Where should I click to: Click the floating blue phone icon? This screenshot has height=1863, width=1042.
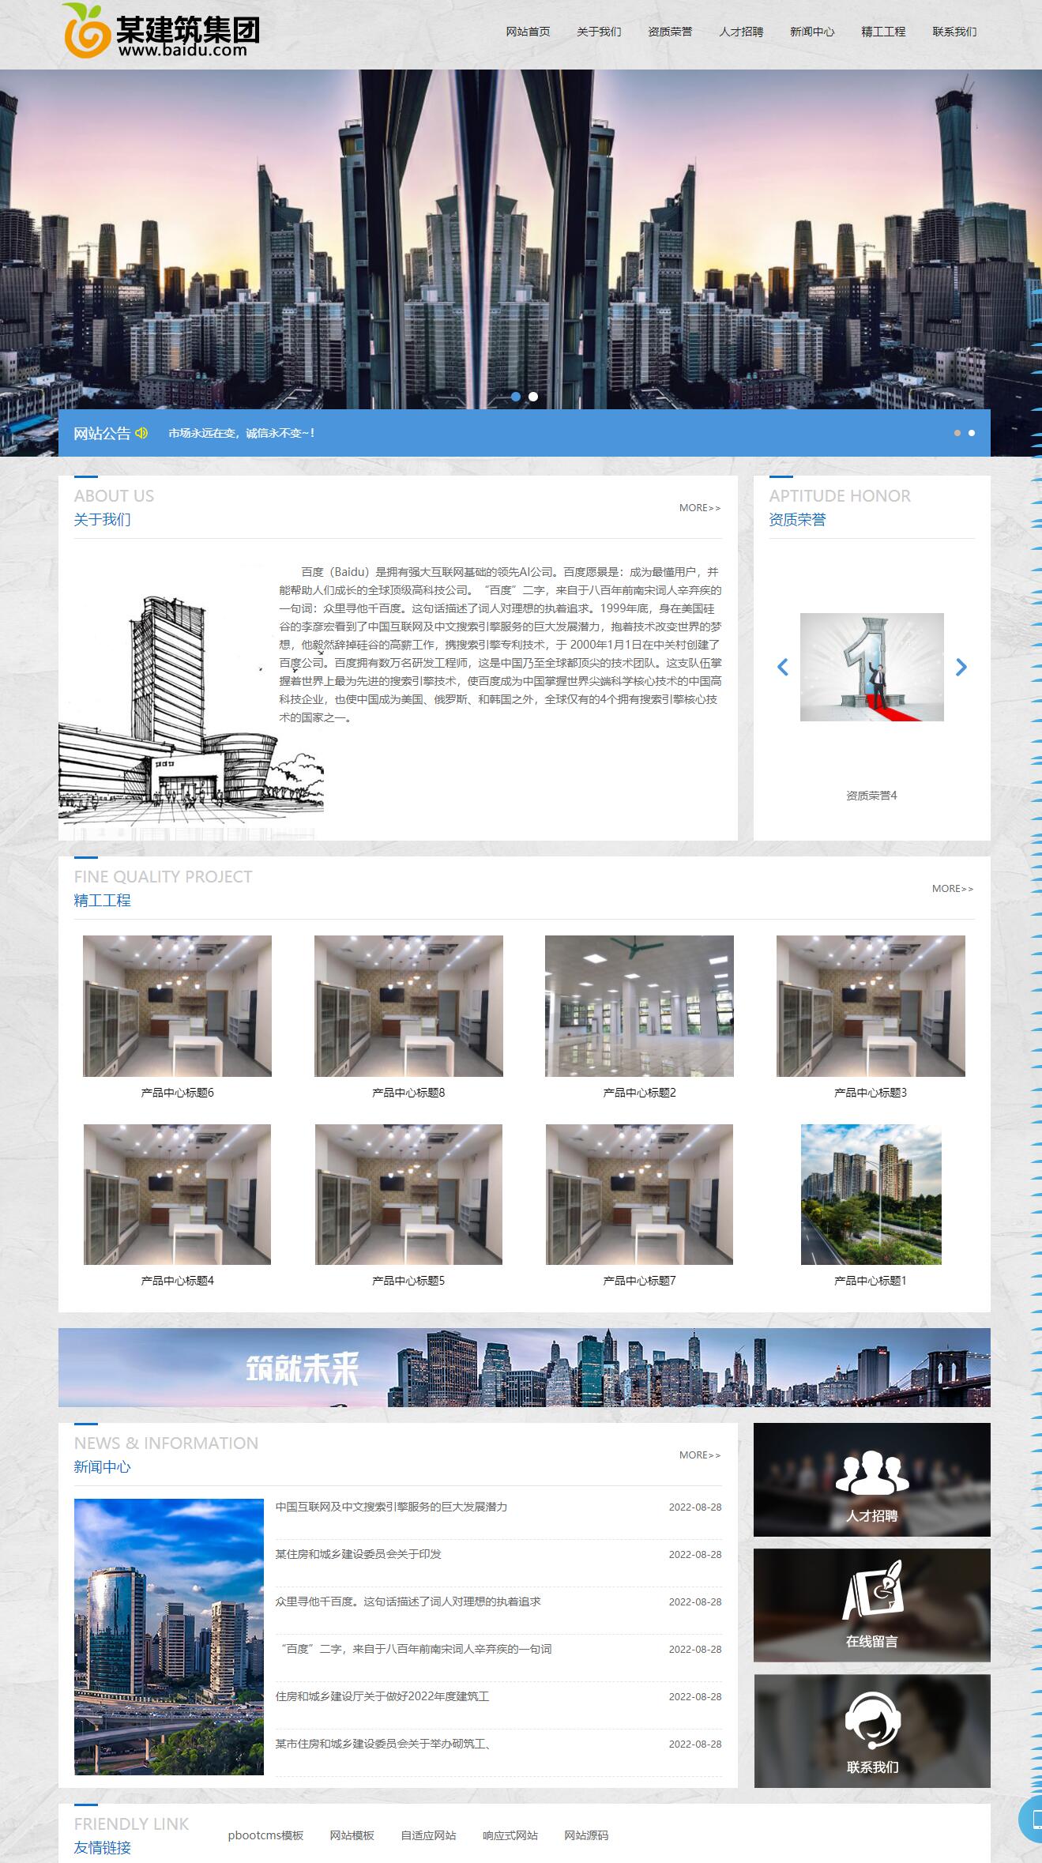(x=1031, y=1819)
